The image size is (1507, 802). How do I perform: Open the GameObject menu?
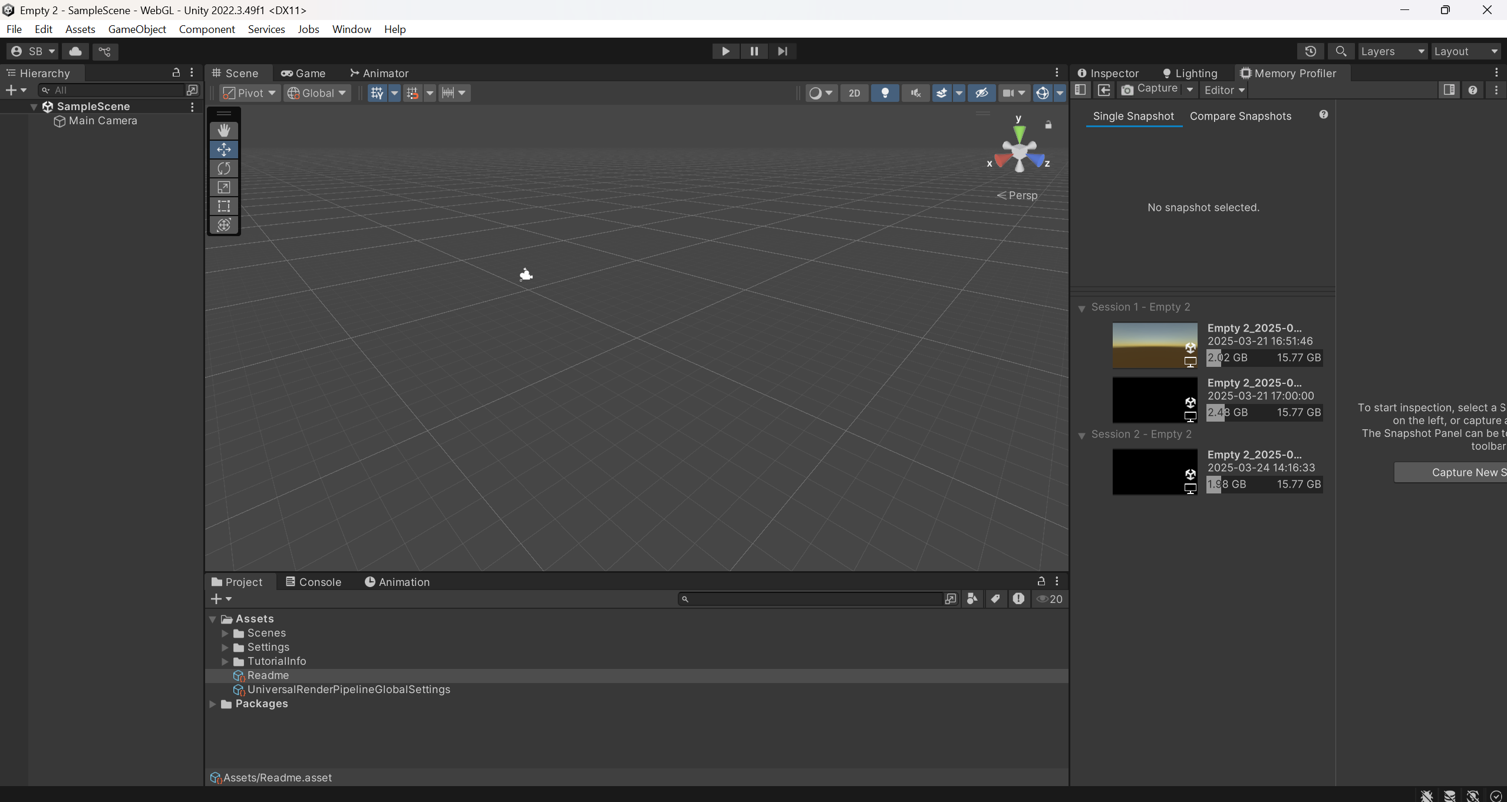[x=137, y=29]
